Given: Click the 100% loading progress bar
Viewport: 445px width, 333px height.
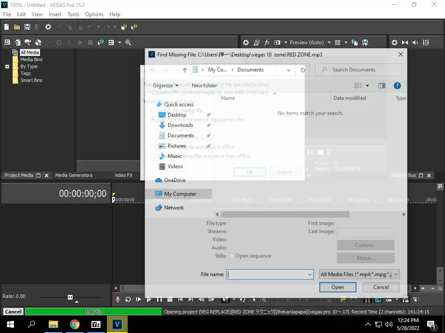Looking at the screenshot, I should (93, 312).
